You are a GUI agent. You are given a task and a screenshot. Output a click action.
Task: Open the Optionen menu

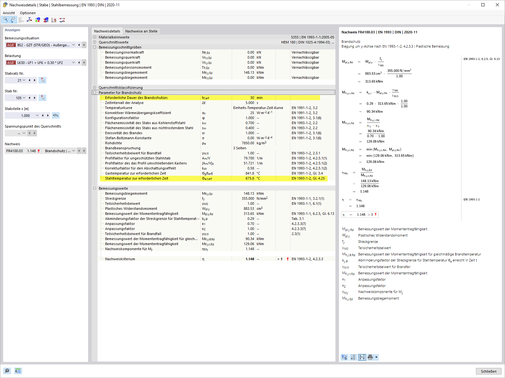(28, 13)
